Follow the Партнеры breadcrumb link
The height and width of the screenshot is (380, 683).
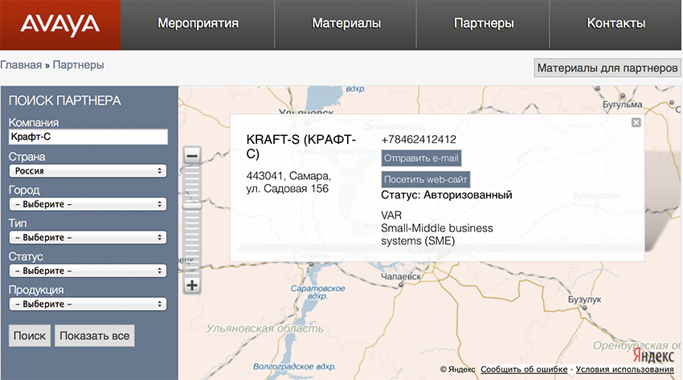tap(79, 65)
